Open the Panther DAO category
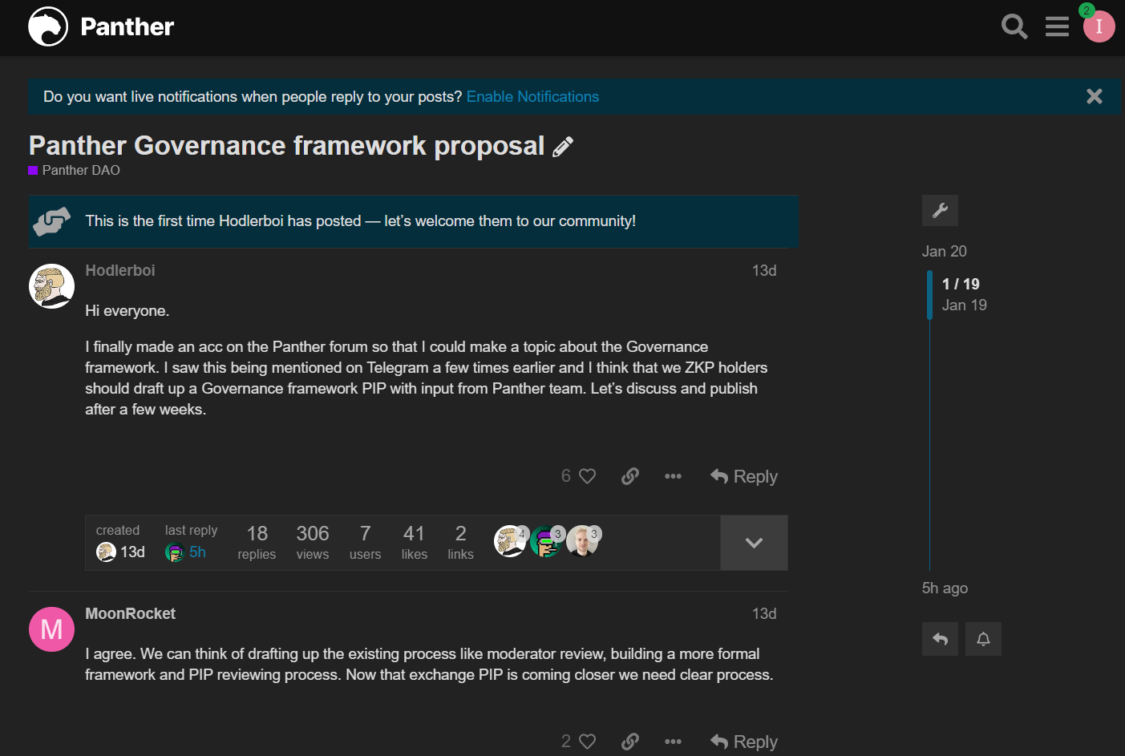The image size is (1125, 756). tap(75, 170)
